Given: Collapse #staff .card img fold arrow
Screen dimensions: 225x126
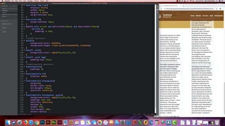Looking at the screenshot, I should pos(25,57).
